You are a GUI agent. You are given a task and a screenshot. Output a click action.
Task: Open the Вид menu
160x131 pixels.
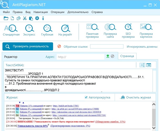coord(28,12)
